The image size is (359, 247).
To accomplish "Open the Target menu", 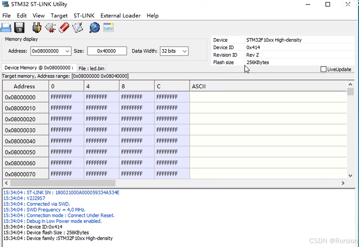I will coord(59,16).
